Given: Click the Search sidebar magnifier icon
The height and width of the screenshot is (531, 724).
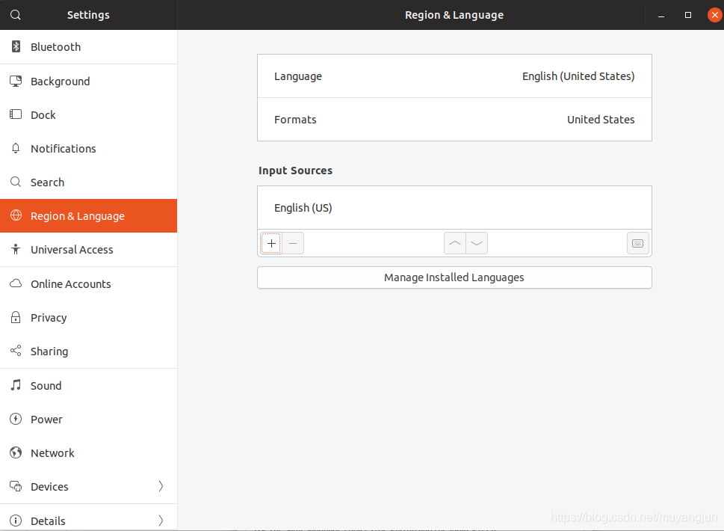Looking at the screenshot, I should tap(16, 182).
